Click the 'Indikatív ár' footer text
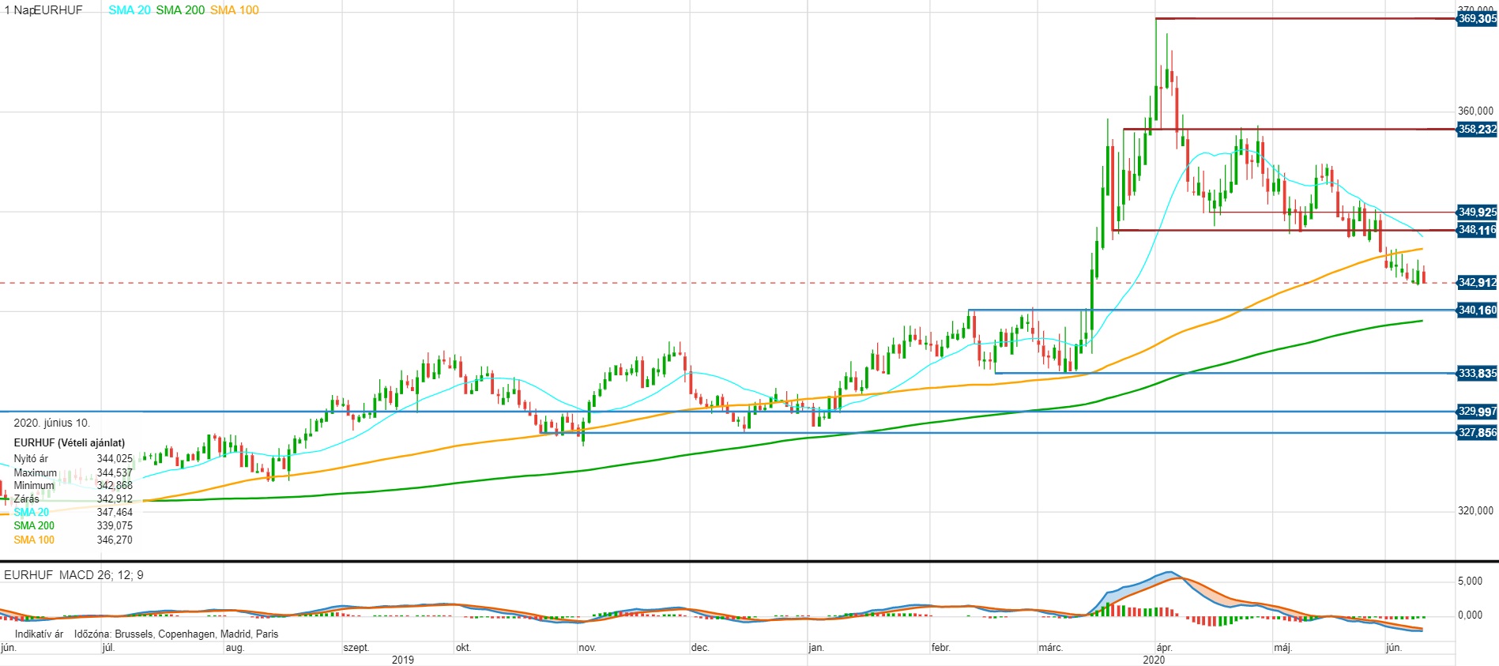The image size is (1499, 666). click(x=39, y=634)
